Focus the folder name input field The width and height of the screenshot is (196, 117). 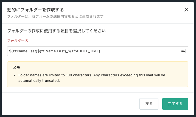coord(93,51)
